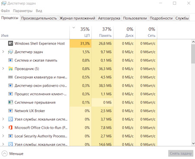Viewport: 195px width, 159px height.
Task: Click the Проводник folder icon
Action: pos(10,68)
